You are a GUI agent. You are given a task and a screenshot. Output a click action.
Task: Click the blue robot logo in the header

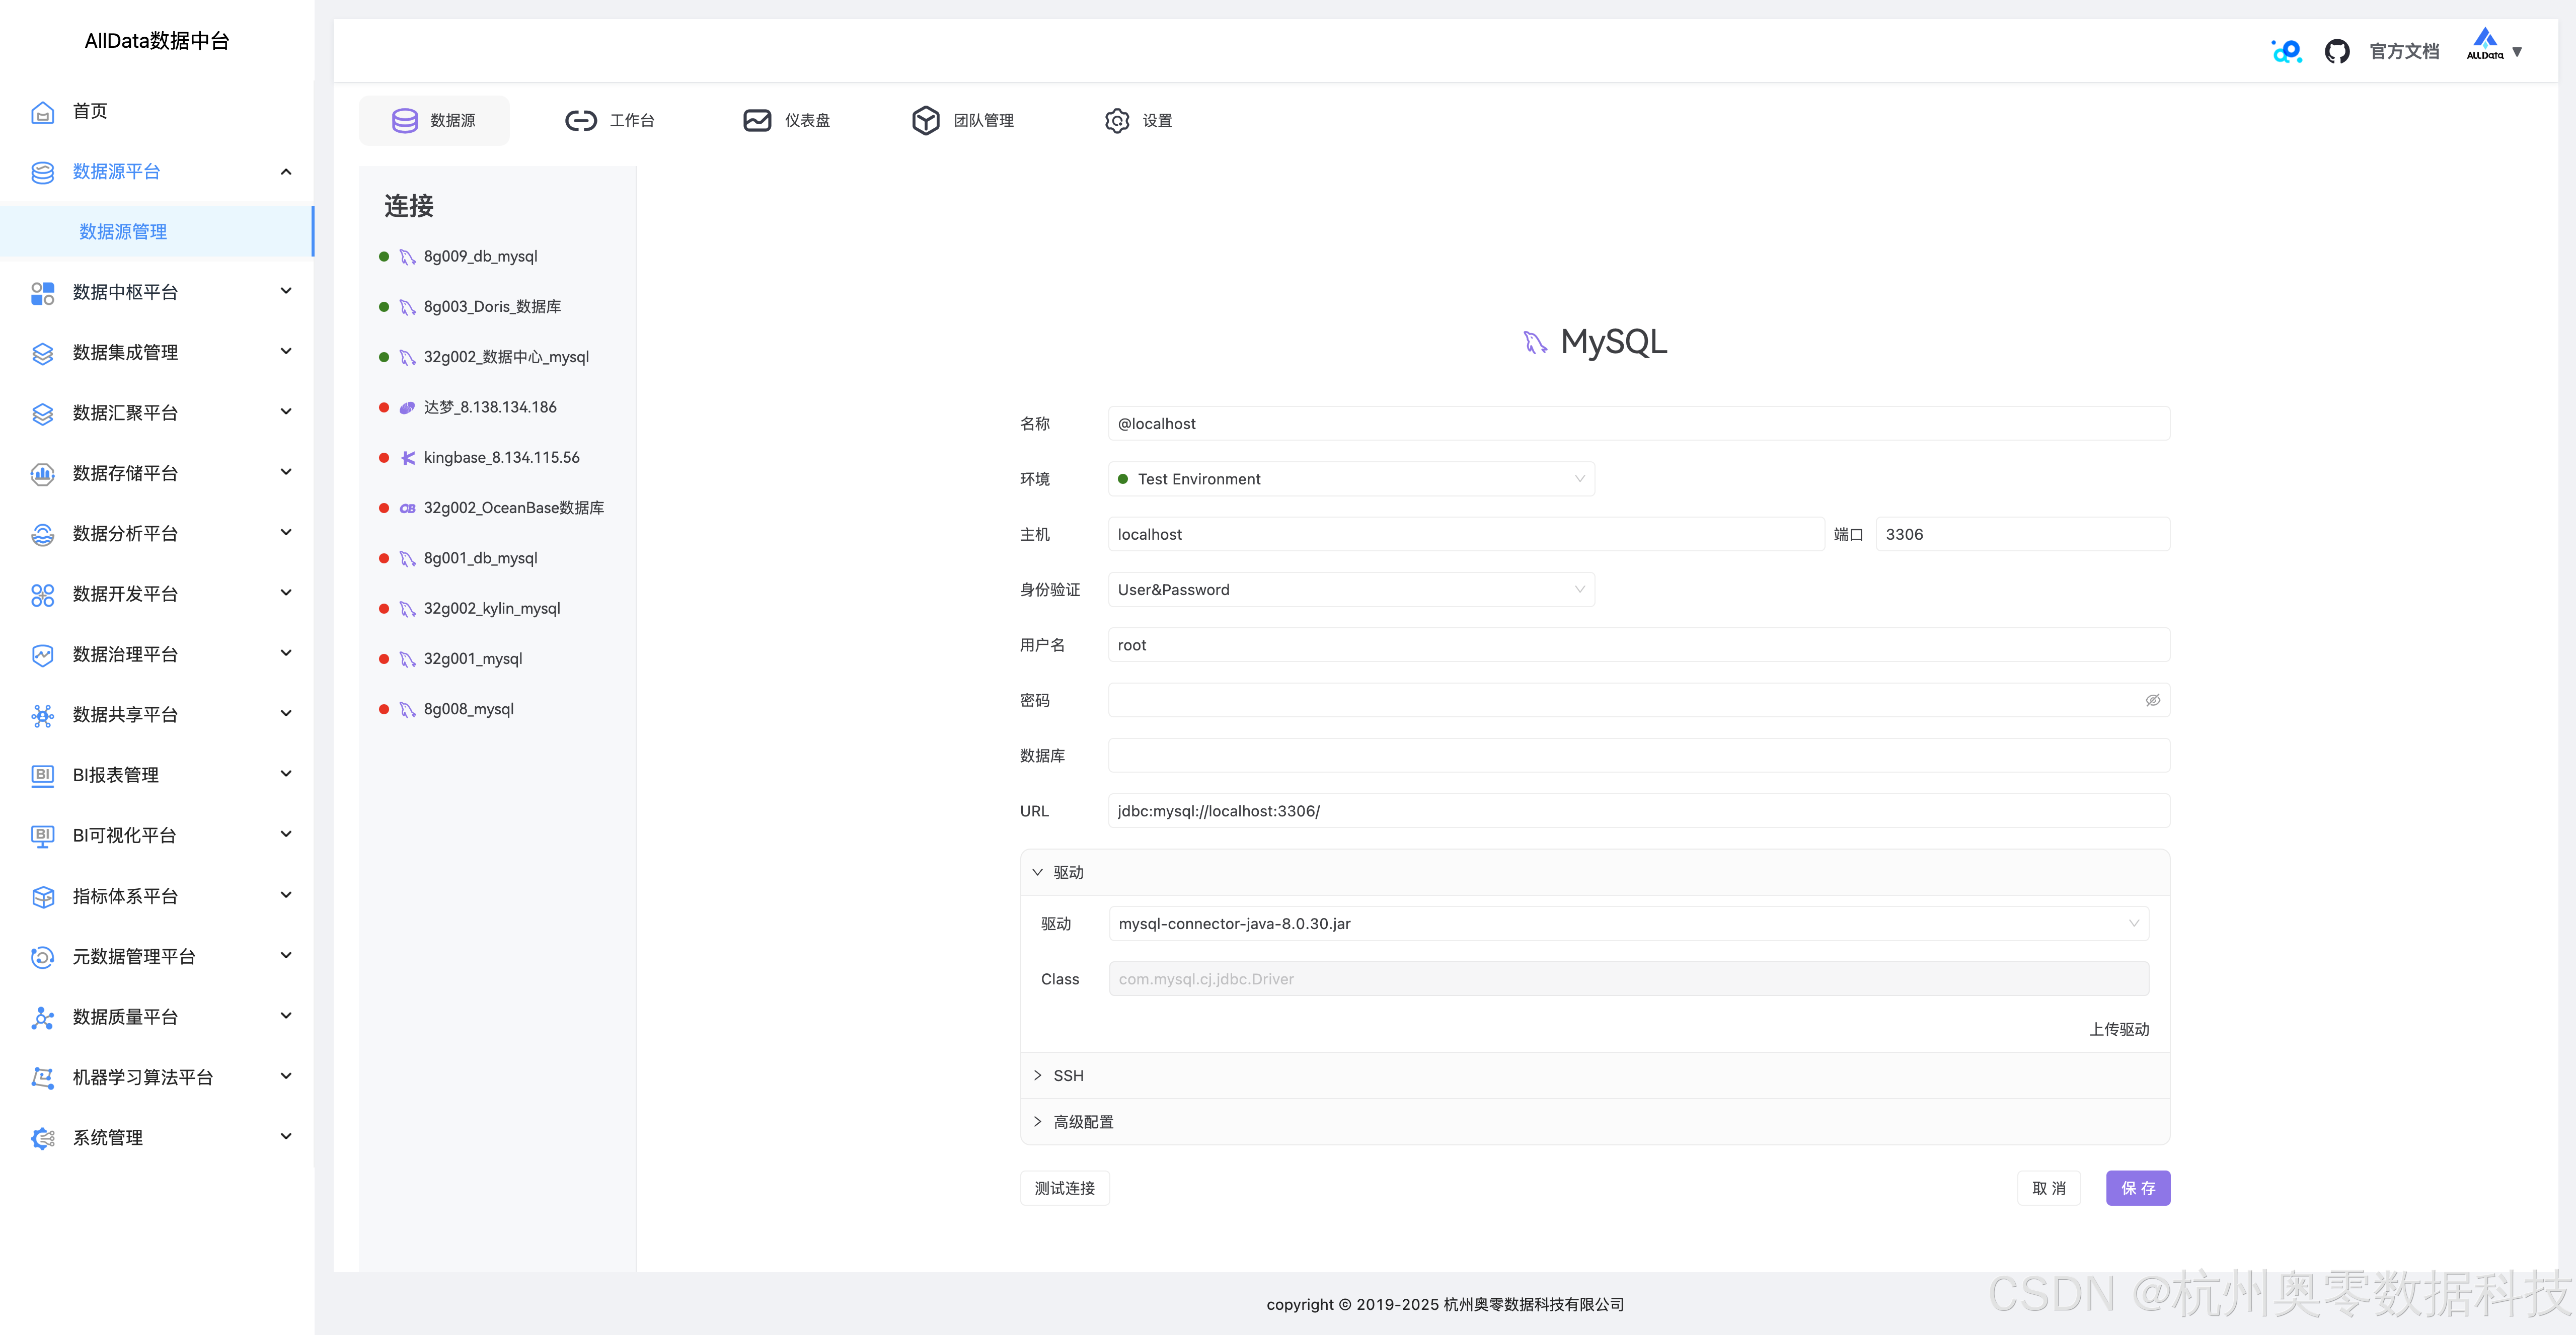[2286, 51]
